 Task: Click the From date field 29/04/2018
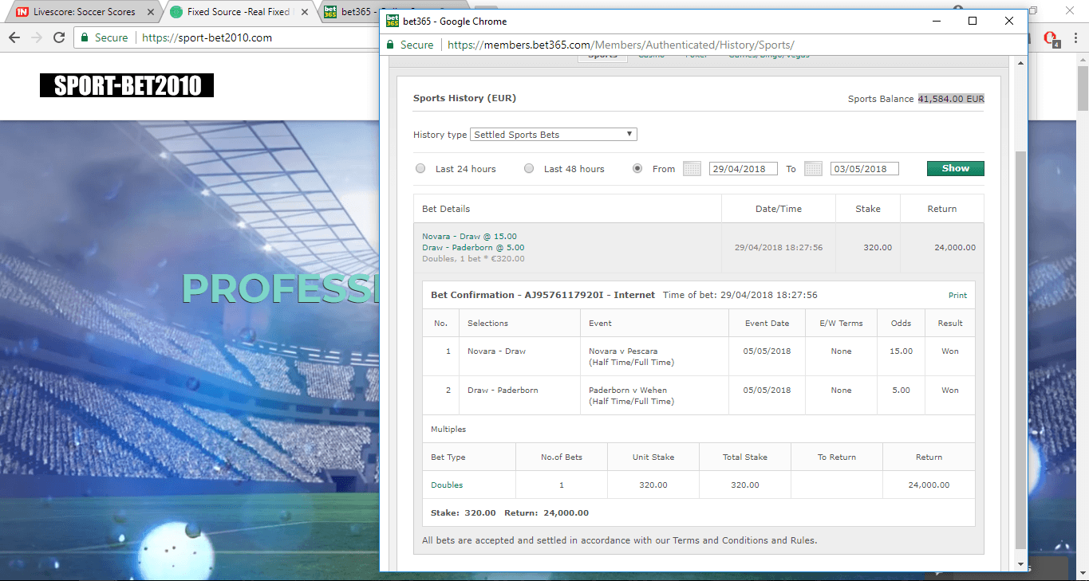(x=743, y=169)
